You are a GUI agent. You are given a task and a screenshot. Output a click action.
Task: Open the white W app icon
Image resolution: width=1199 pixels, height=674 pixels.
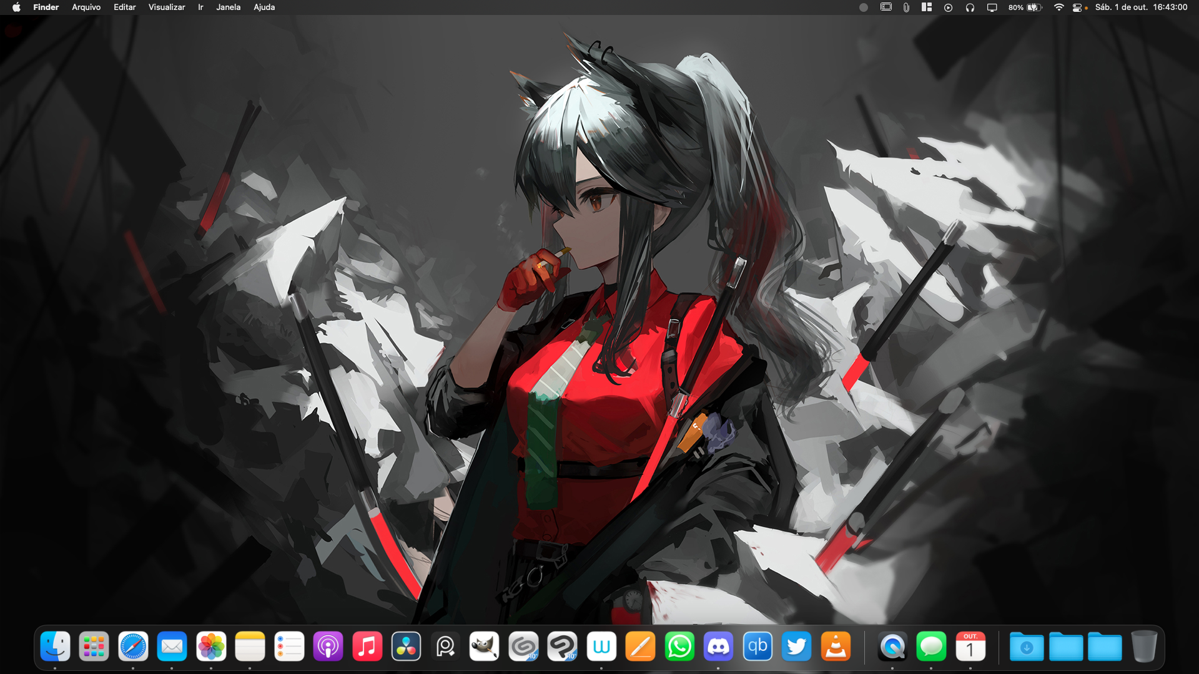(x=601, y=647)
